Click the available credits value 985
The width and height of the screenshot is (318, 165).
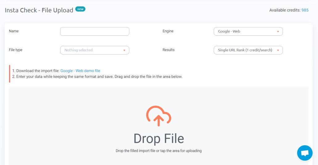pos(305,10)
